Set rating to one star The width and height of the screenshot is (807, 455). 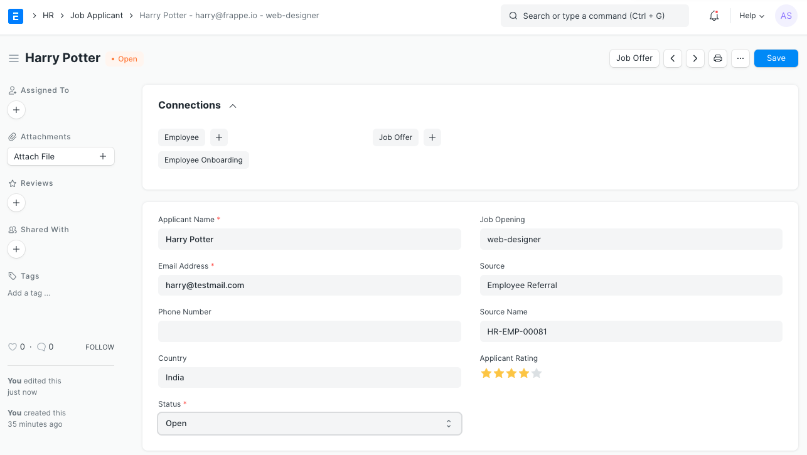[486, 373]
